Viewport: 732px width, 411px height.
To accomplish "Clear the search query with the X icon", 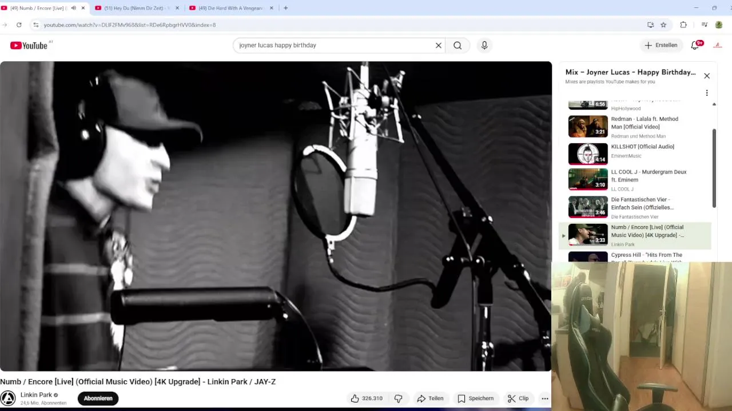I will [x=439, y=45].
